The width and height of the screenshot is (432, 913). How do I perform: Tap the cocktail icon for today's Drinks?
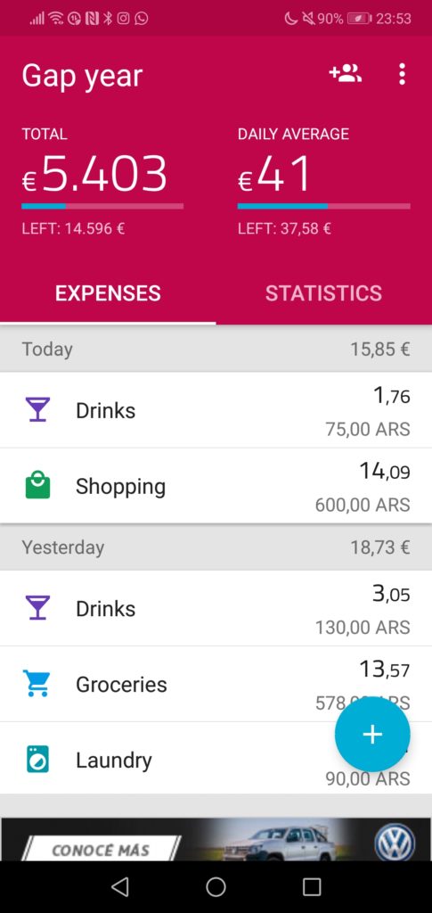37,409
